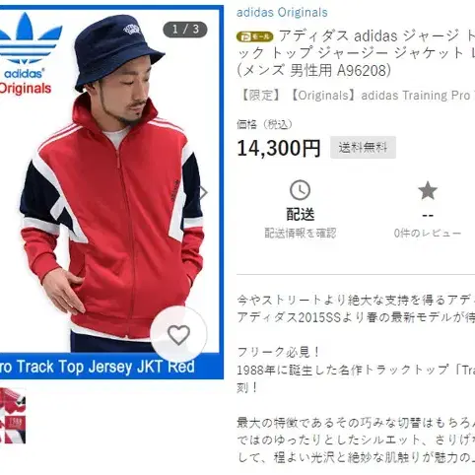
Task: Open the adidas Originals brand link
Action: click(282, 13)
